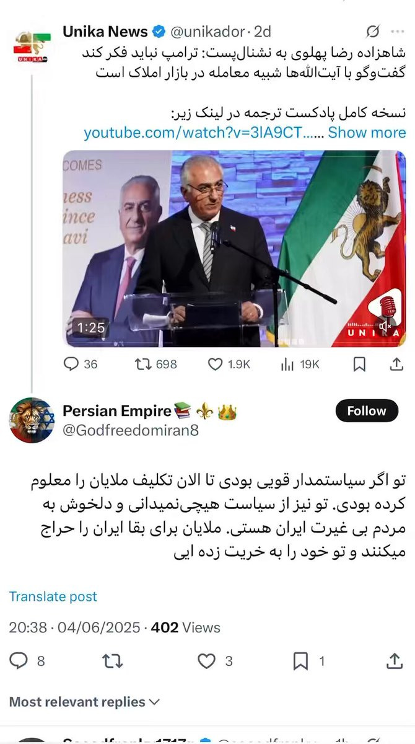Viewport: 415px width, 744px height.
Task: Open replies on the Unika News post
Action: (81, 365)
